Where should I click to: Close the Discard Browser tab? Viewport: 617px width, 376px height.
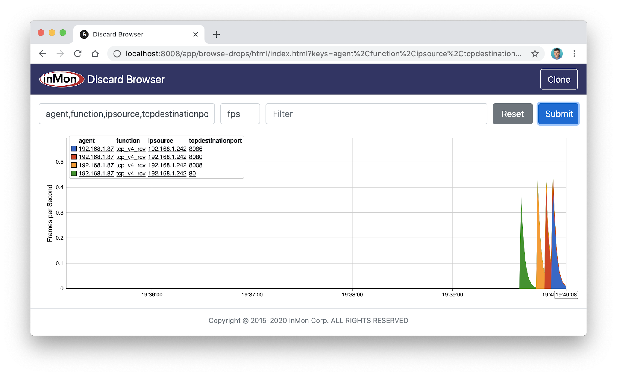(x=196, y=34)
